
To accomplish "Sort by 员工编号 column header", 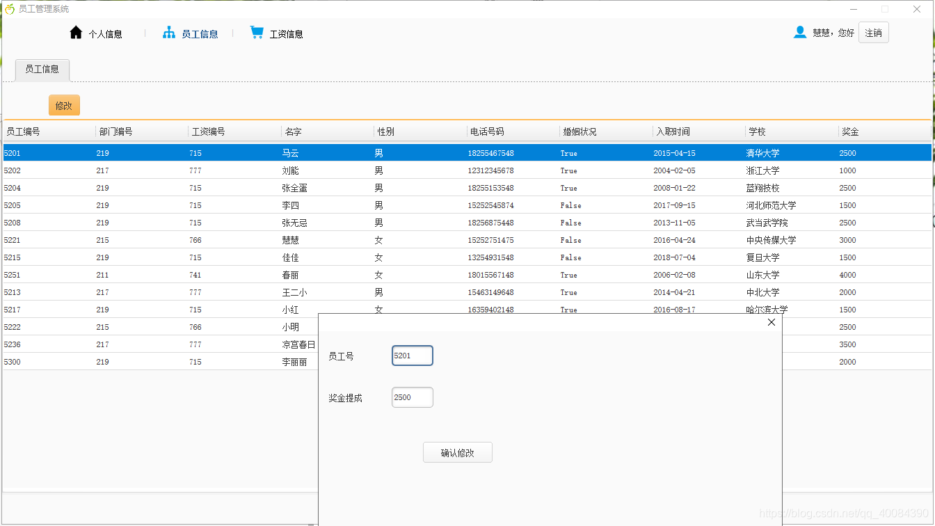I will tap(49, 131).
